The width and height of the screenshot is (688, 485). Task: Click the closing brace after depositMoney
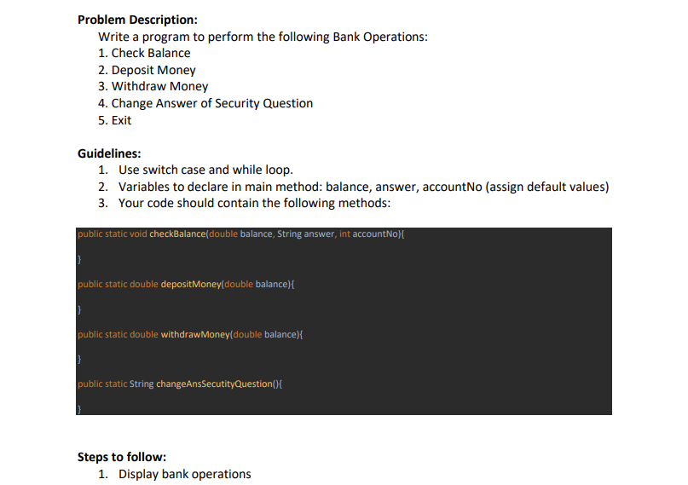pos(79,309)
